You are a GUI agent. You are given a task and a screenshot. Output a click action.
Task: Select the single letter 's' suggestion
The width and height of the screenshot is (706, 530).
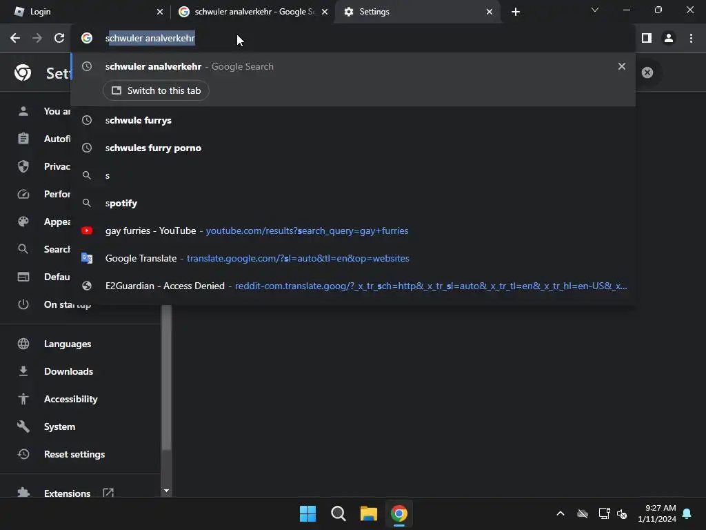click(x=353, y=175)
